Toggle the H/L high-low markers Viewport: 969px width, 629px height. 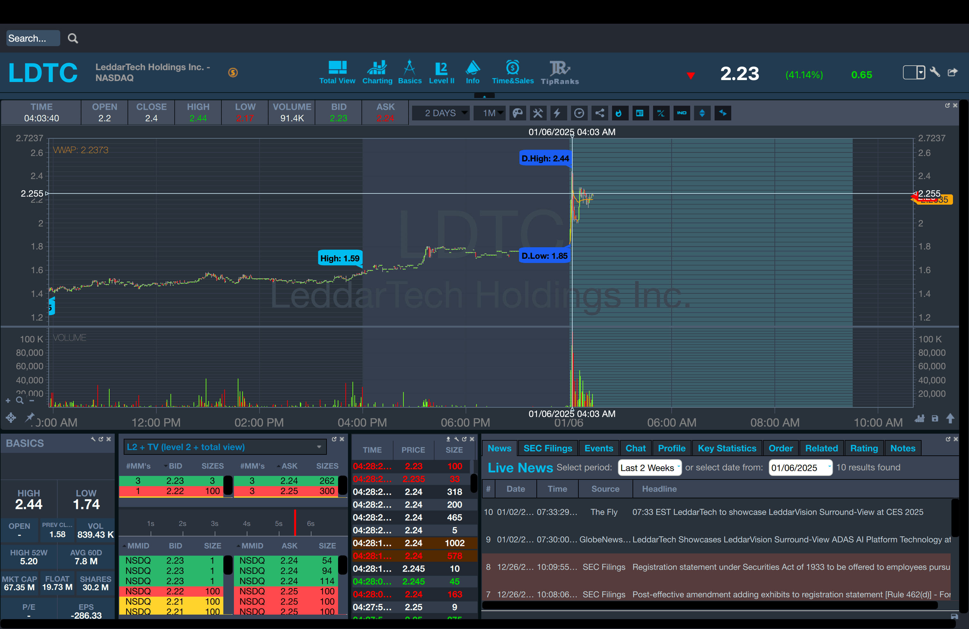(x=660, y=113)
